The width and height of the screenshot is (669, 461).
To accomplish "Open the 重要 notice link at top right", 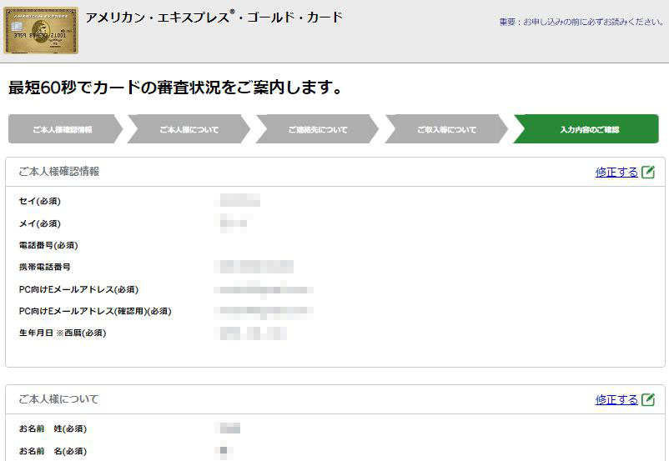I will pos(581,22).
